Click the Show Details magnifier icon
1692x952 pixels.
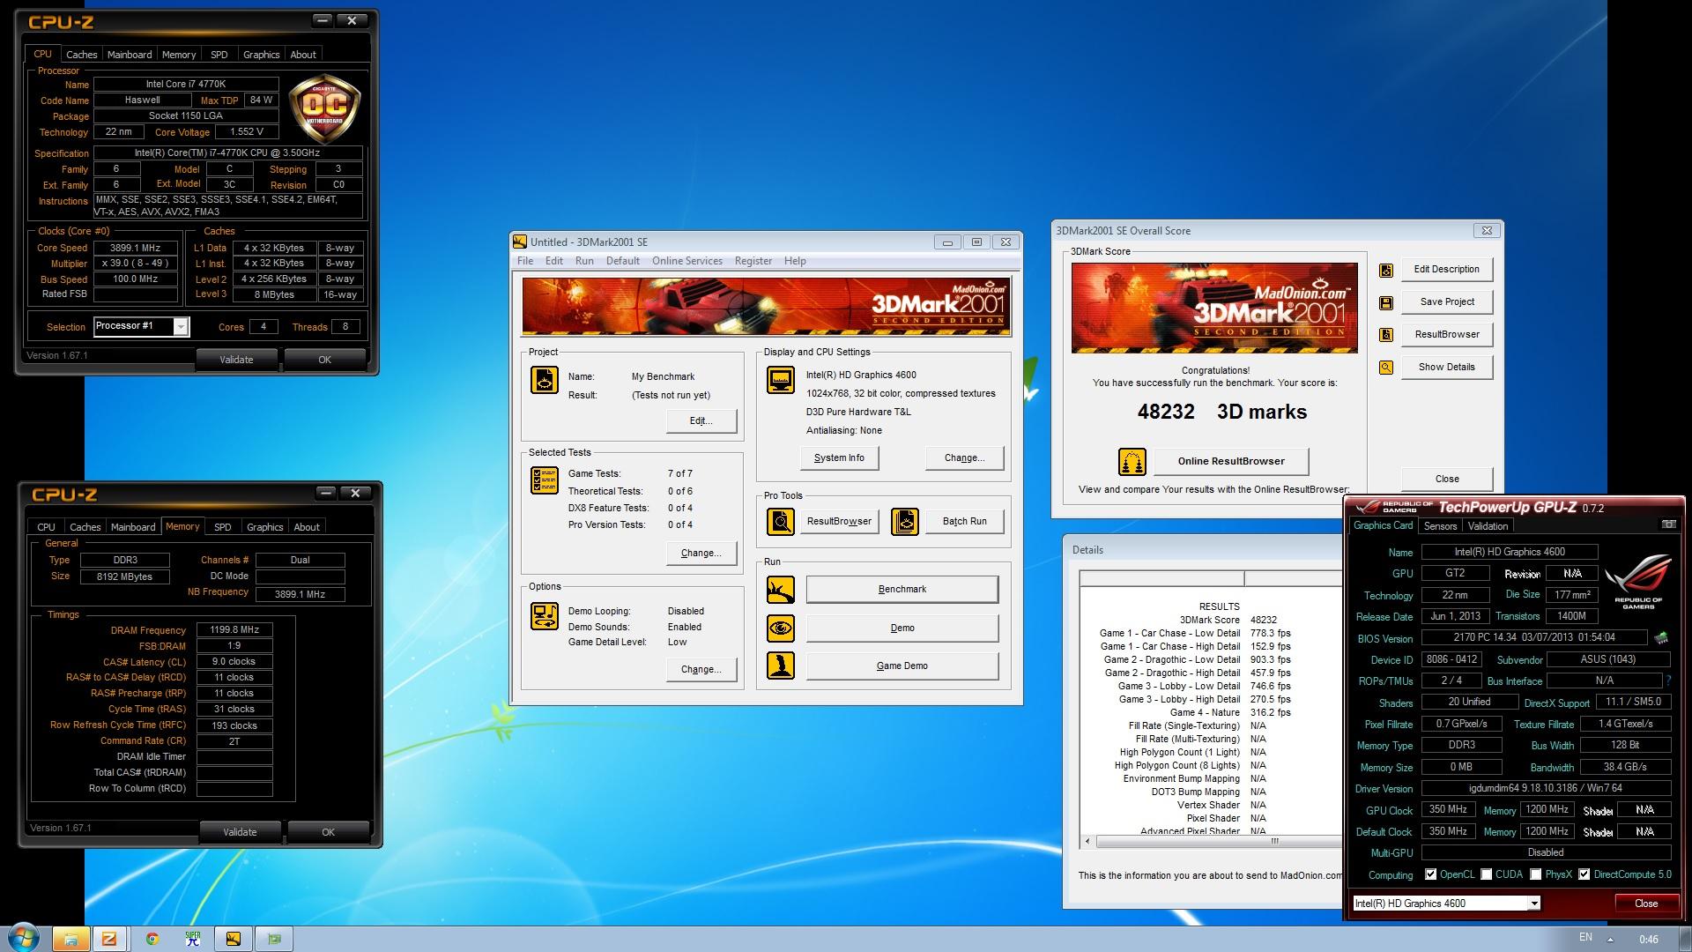pos(1386,368)
